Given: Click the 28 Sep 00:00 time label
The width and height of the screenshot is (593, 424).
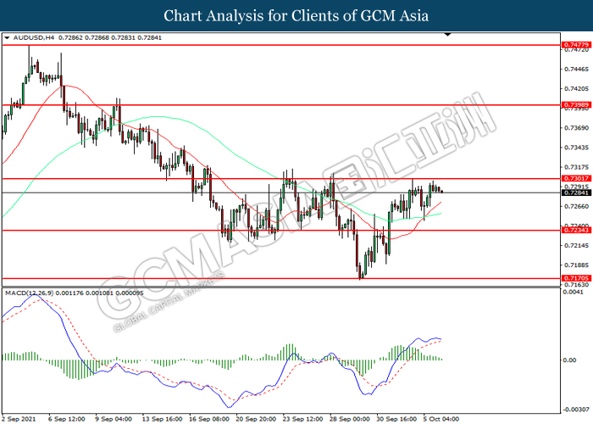Looking at the screenshot, I should pyautogui.click(x=350, y=419).
